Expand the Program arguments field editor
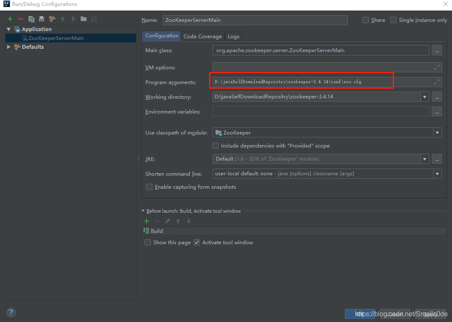452x322 pixels. click(437, 82)
